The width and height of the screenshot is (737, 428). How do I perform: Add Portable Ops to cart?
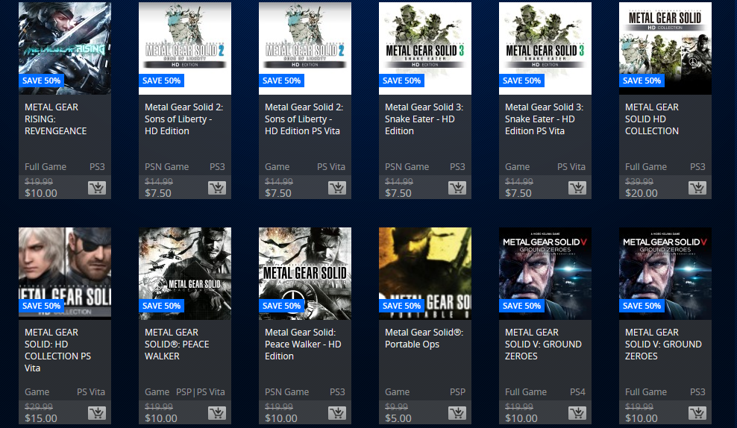pyautogui.click(x=457, y=413)
